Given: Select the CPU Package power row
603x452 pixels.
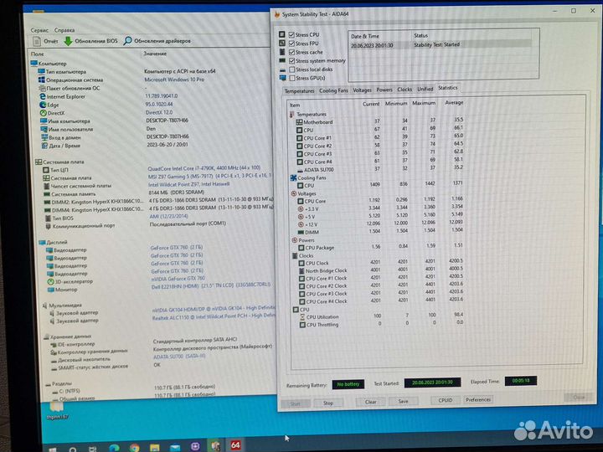Looking at the screenshot, I should coord(381,247).
